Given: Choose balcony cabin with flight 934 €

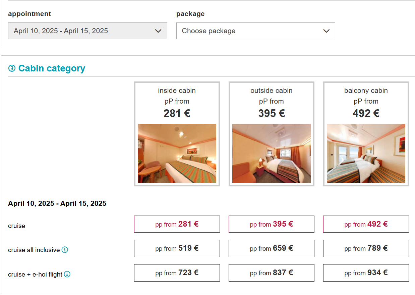Looking at the screenshot, I should 366,273.
